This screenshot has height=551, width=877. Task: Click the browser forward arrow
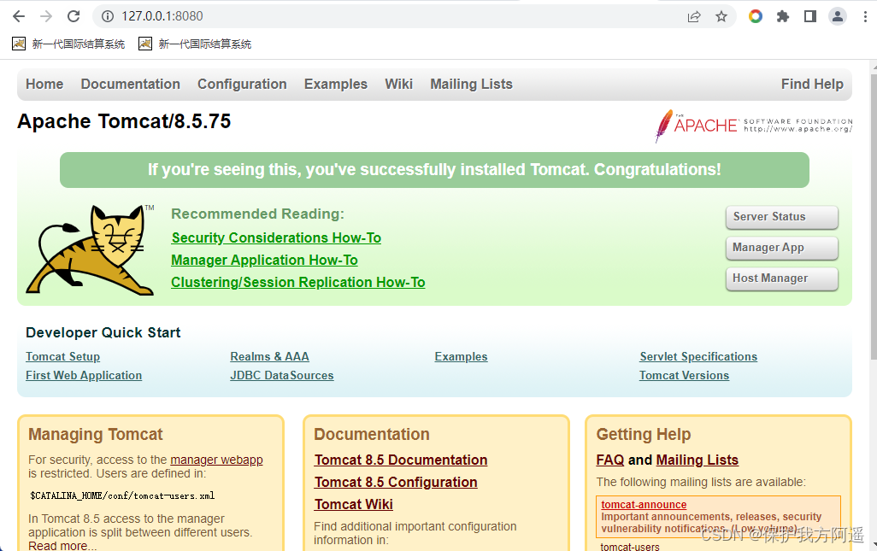pyautogui.click(x=46, y=16)
